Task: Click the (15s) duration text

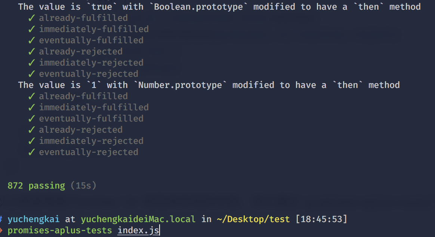Action: pyautogui.click(x=83, y=186)
